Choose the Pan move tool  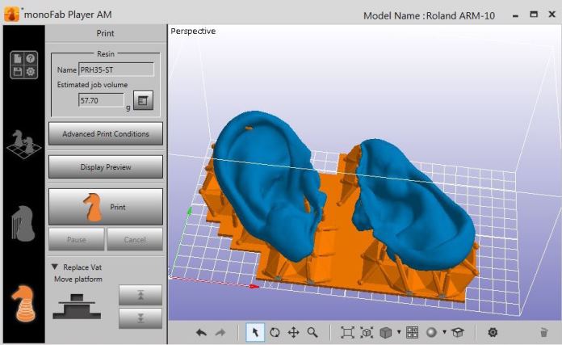pos(294,332)
